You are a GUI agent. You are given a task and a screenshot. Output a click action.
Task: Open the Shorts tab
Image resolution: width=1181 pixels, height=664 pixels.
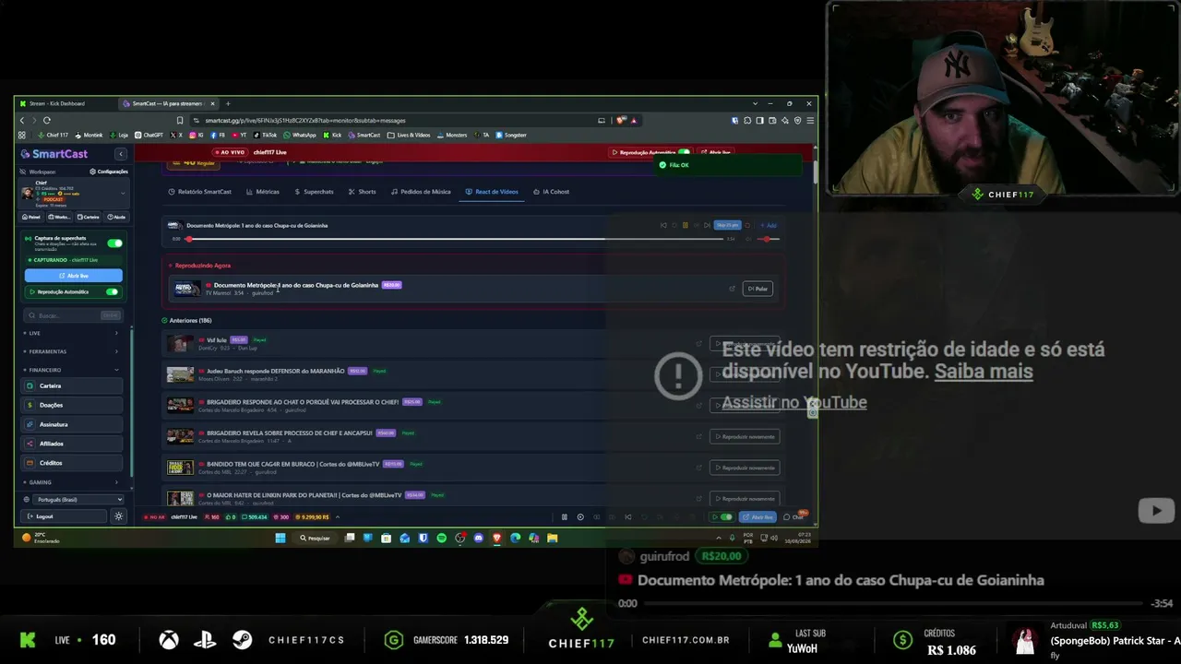click(363, 192)
